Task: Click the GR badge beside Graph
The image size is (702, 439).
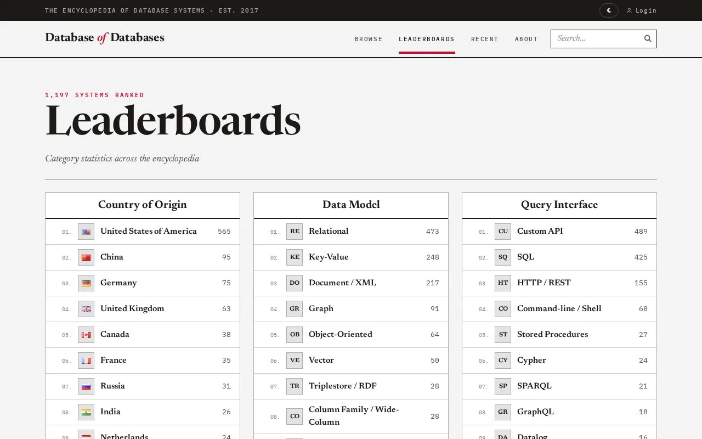Action: 295,309
